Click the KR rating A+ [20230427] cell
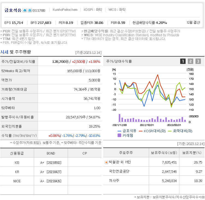The image size is (205, 200). point(51,172)
